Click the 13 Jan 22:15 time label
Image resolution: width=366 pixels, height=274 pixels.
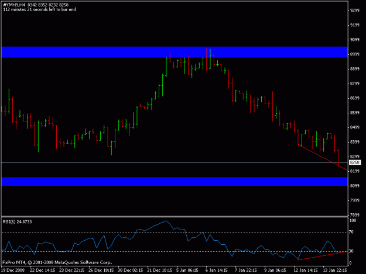[335, 270]
